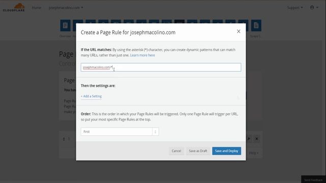Open the Help link below the rules
This screenshot has width=326, height=183.
(254, 153)
